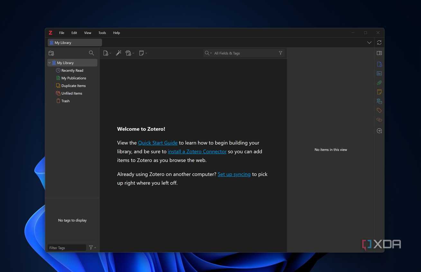The width and height of the screenshot is (421, 272).
Task: Select the Recently Read collection
Action: pos(72,71)
